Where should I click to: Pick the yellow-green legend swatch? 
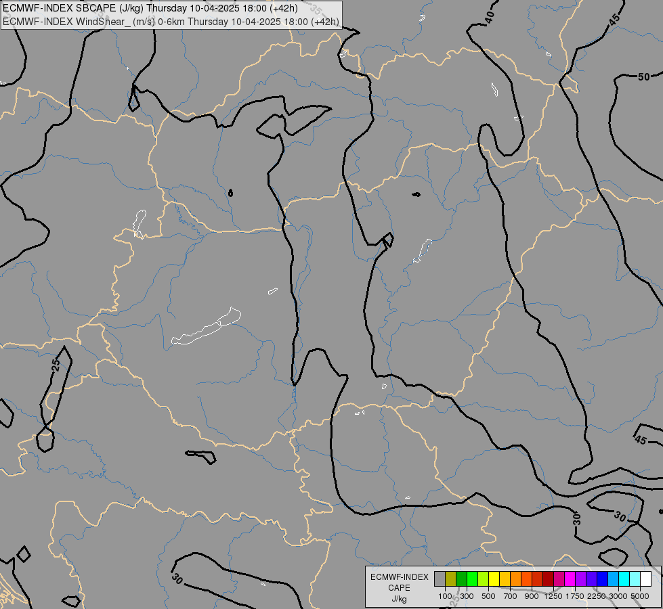(484, 579)
